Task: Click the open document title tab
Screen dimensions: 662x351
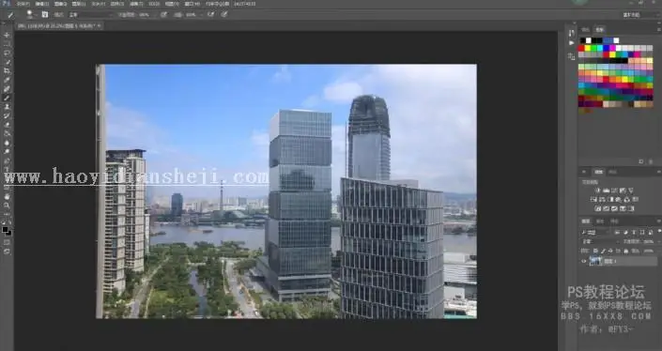Action: click(58, 25)
